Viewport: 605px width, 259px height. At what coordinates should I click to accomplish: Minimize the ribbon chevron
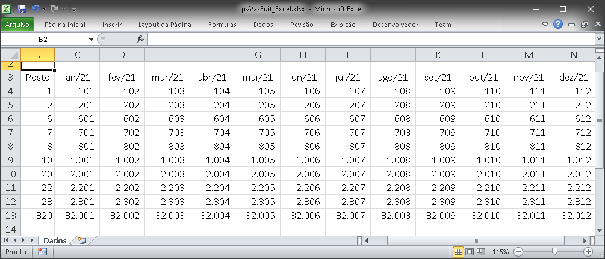pyautogui.click(x=545, y=25)
